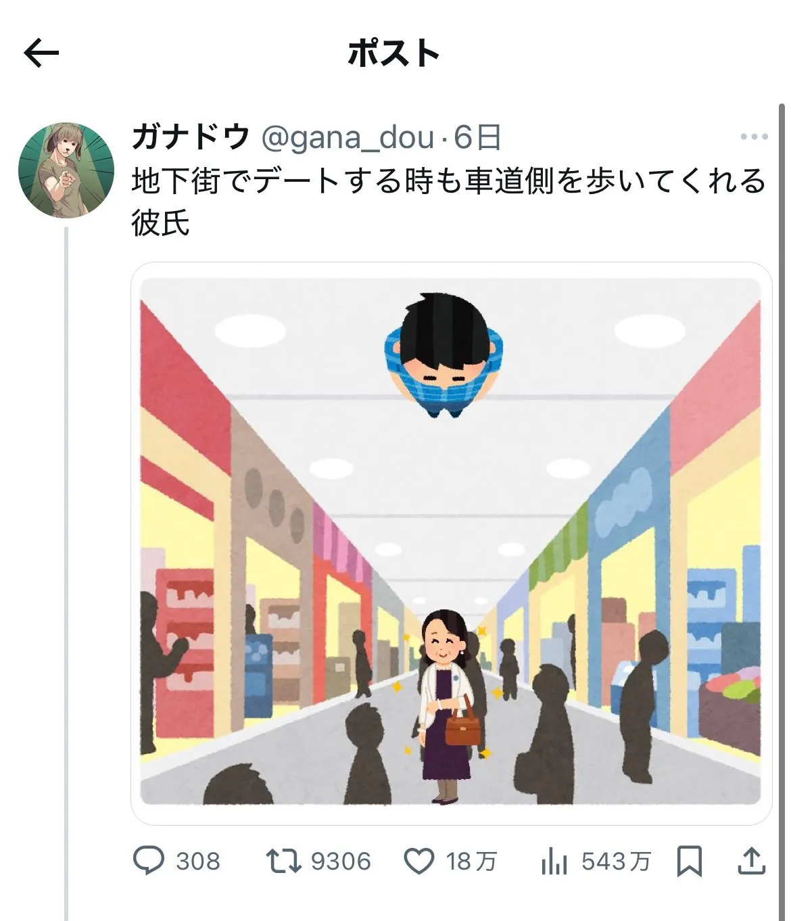The width and height of the screenshot is (791, 921).
Task: Open the share upload icon
Action: click(750, 860)
